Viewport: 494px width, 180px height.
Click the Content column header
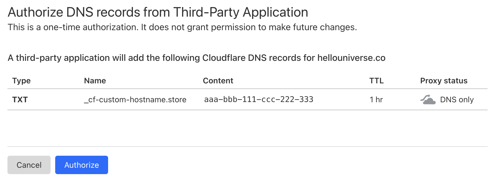pos(218,81)
